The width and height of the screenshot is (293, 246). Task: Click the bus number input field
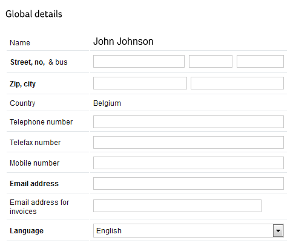[260, 62]
